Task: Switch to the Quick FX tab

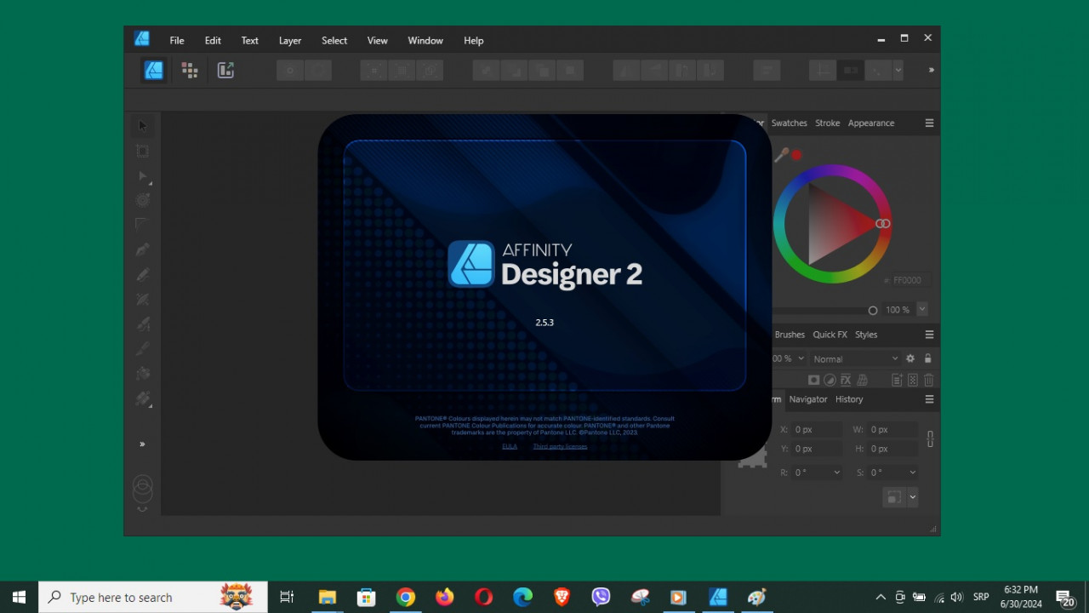Action: [x=830, y=335]
